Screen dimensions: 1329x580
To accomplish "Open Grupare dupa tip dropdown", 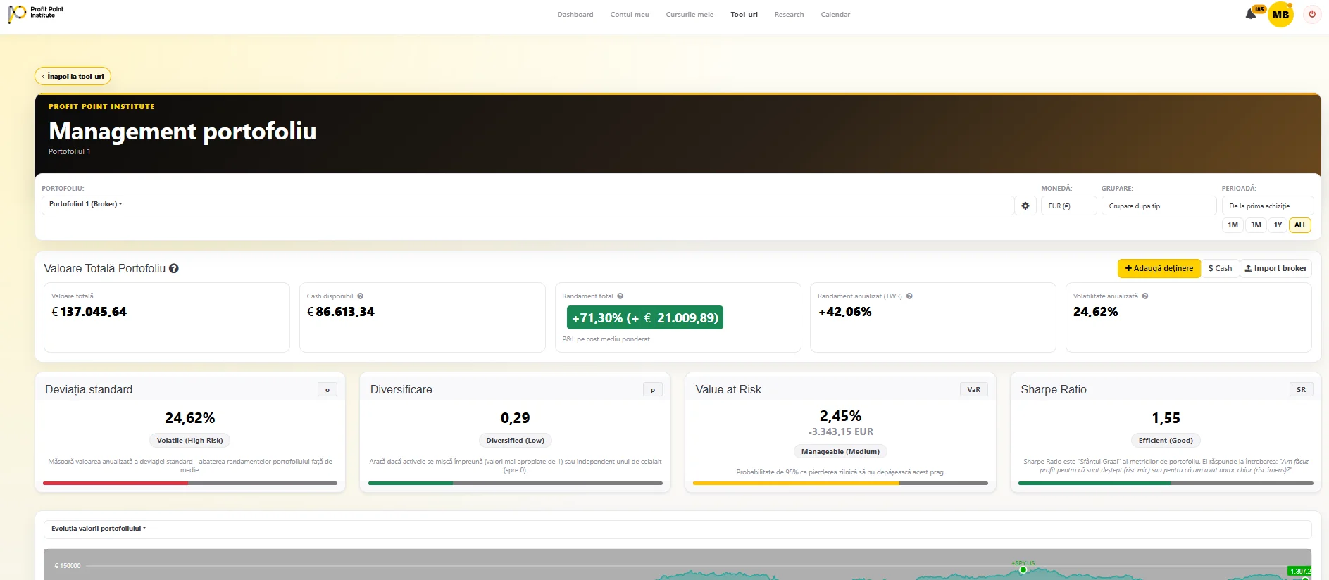I will point(1159,206).
